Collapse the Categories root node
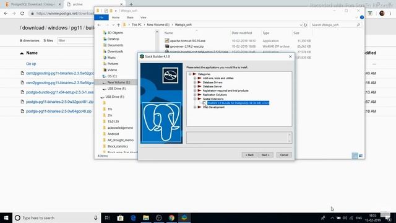This screenshot has width=396, height=223. tap(190, 74)
